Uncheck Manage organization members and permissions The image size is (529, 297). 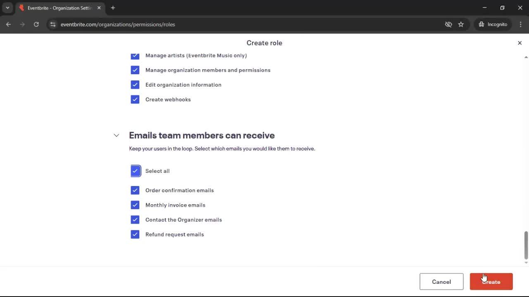pyautogui.click(x=135, y=70)
